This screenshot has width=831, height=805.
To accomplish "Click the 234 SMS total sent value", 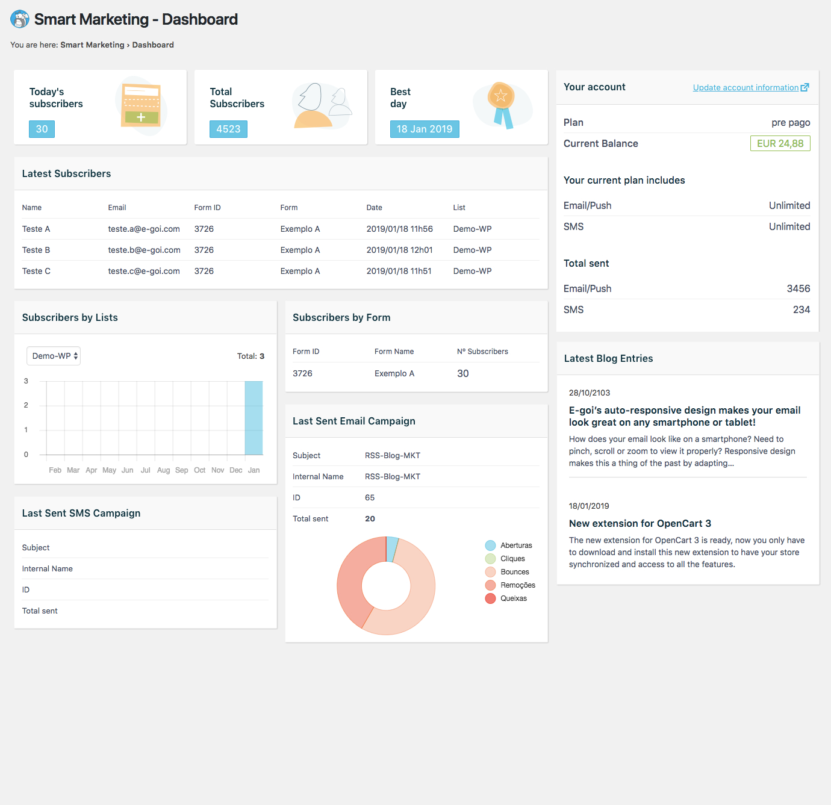I will point(801,309).
